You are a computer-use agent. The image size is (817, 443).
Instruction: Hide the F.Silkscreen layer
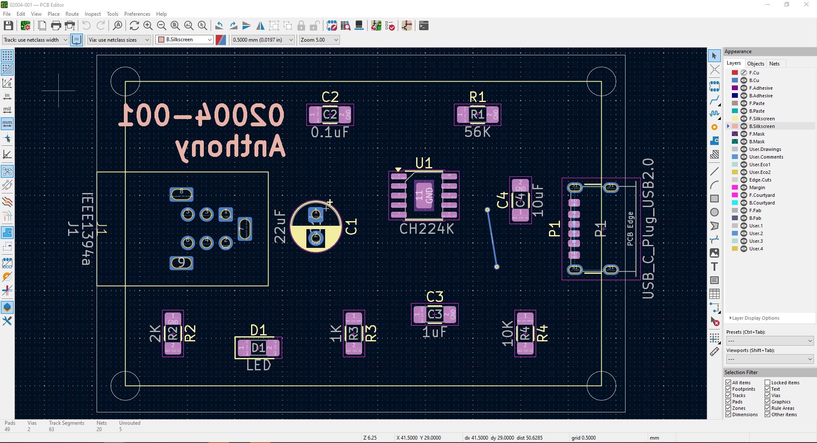744,119
